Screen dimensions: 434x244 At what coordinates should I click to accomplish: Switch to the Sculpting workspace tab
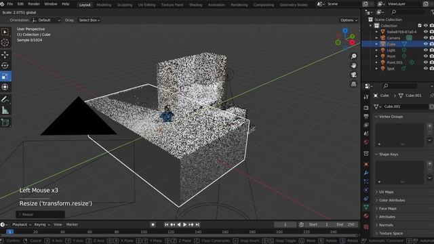(125, 5)
